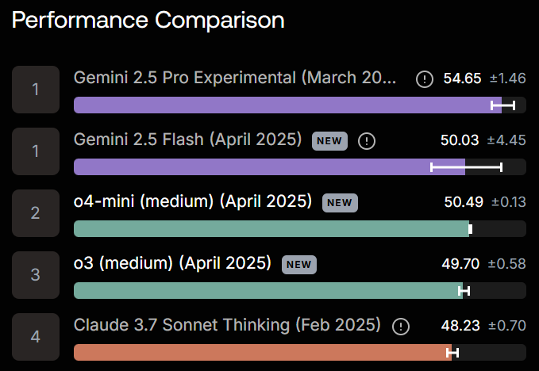Click the 54.65 score value
The height and width of the screenshot is (371, 539).
click(461, 78)
